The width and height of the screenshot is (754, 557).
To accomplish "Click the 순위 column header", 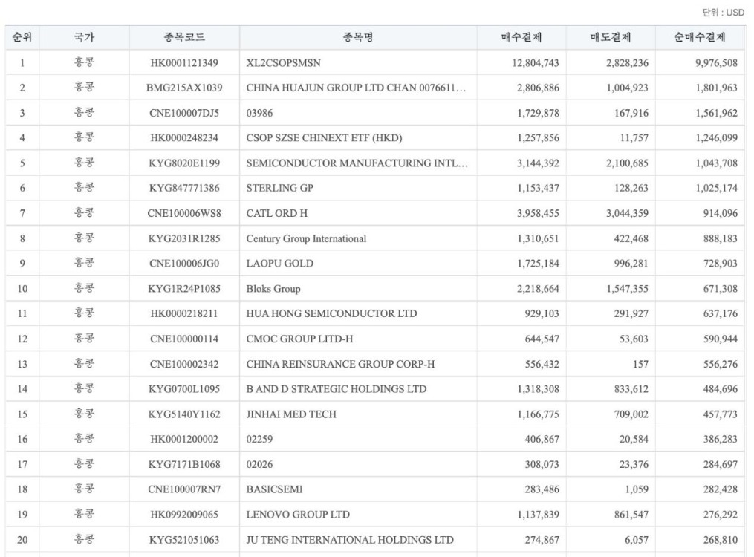I will tap(22, 37).
